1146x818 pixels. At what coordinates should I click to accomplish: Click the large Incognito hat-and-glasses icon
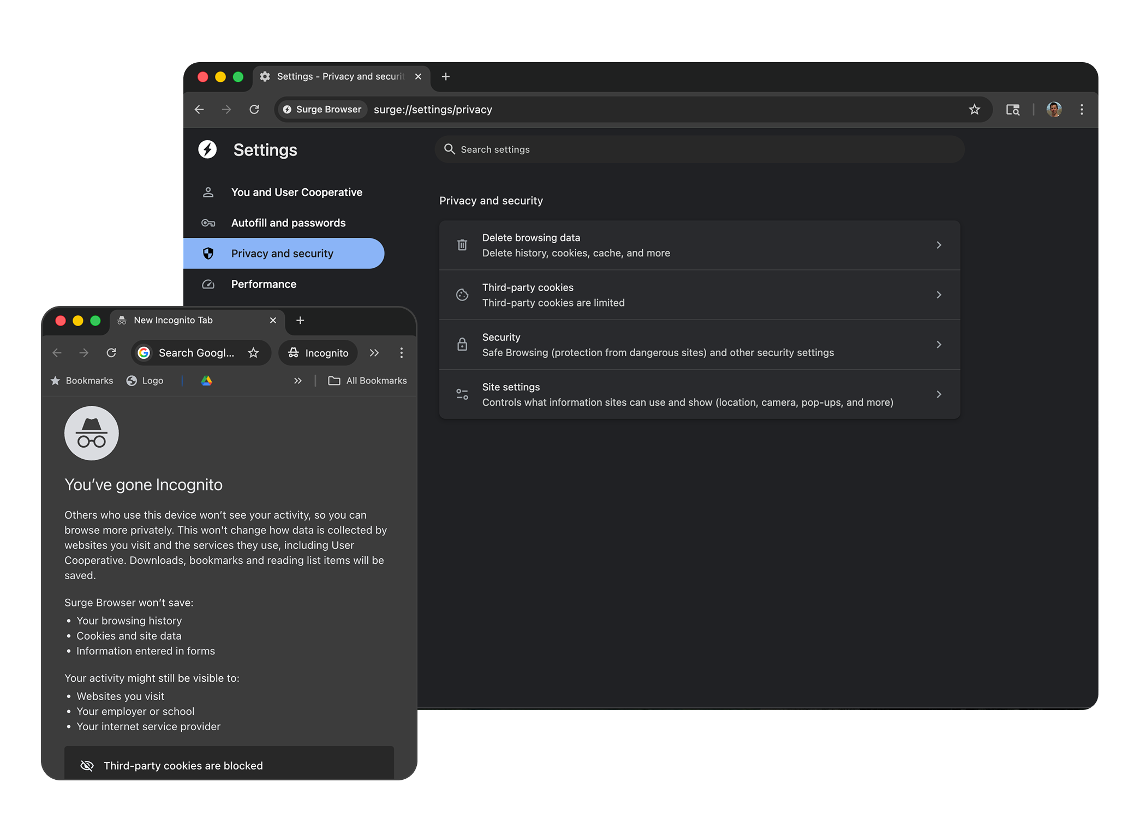pyautogui.click(x=92, y=433)
